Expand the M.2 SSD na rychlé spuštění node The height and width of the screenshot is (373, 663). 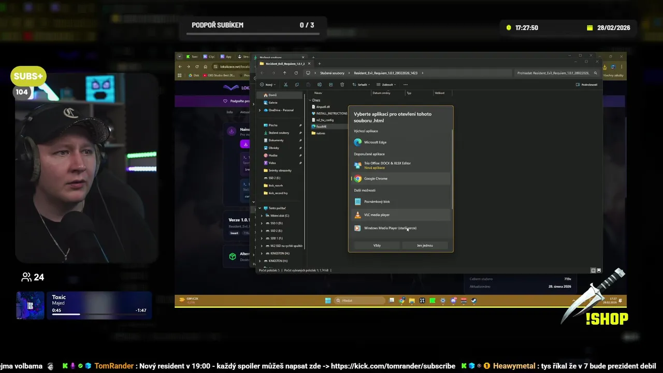(262, 246)
